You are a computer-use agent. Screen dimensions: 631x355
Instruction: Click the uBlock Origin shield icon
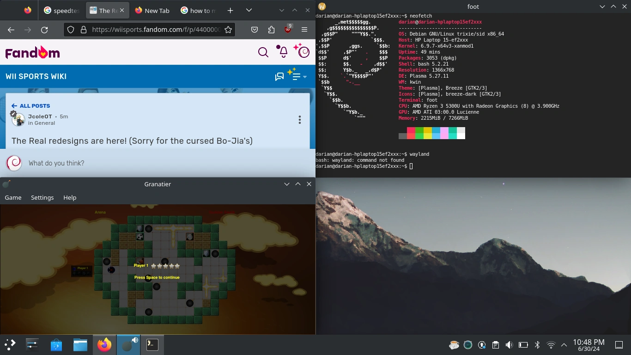[287, 29]
